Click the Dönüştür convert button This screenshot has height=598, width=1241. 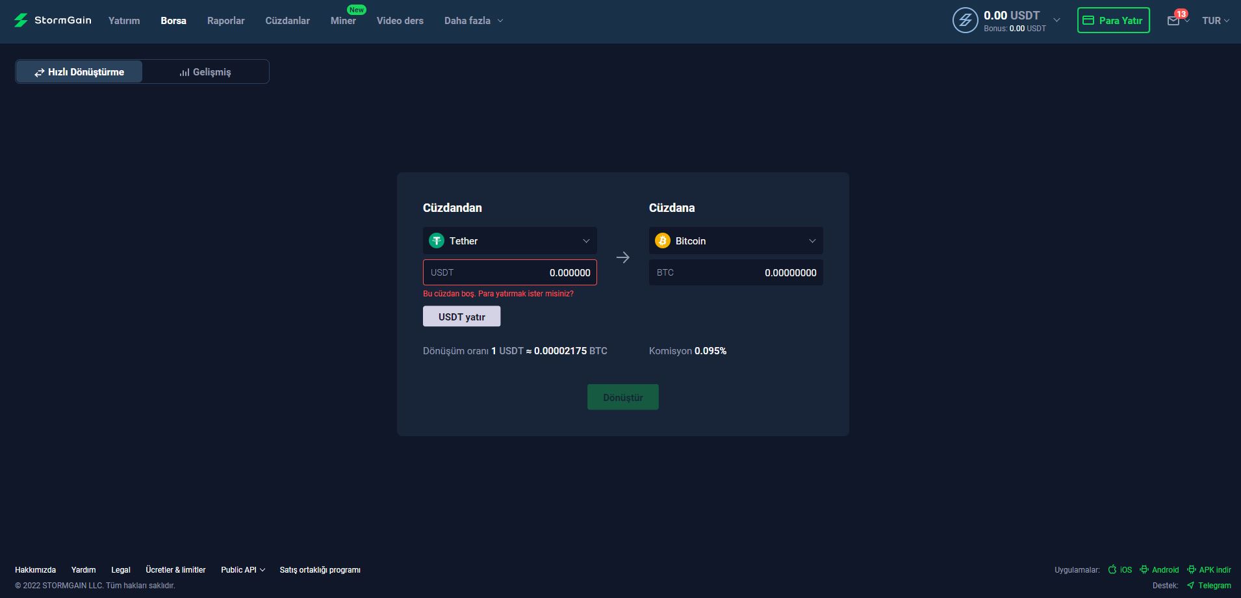click(623, 397)
